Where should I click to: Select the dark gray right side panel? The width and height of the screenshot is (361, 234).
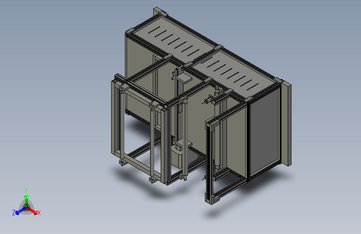coord(265,130)
